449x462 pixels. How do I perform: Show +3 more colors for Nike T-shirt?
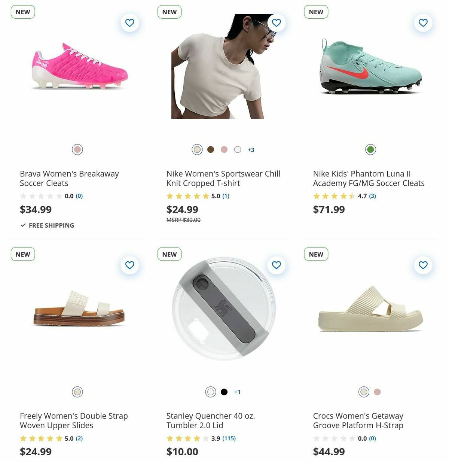(x=251, y=150)
